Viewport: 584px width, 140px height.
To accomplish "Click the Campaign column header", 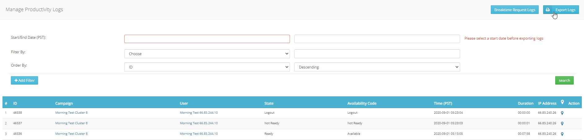I will click(64, 103).
